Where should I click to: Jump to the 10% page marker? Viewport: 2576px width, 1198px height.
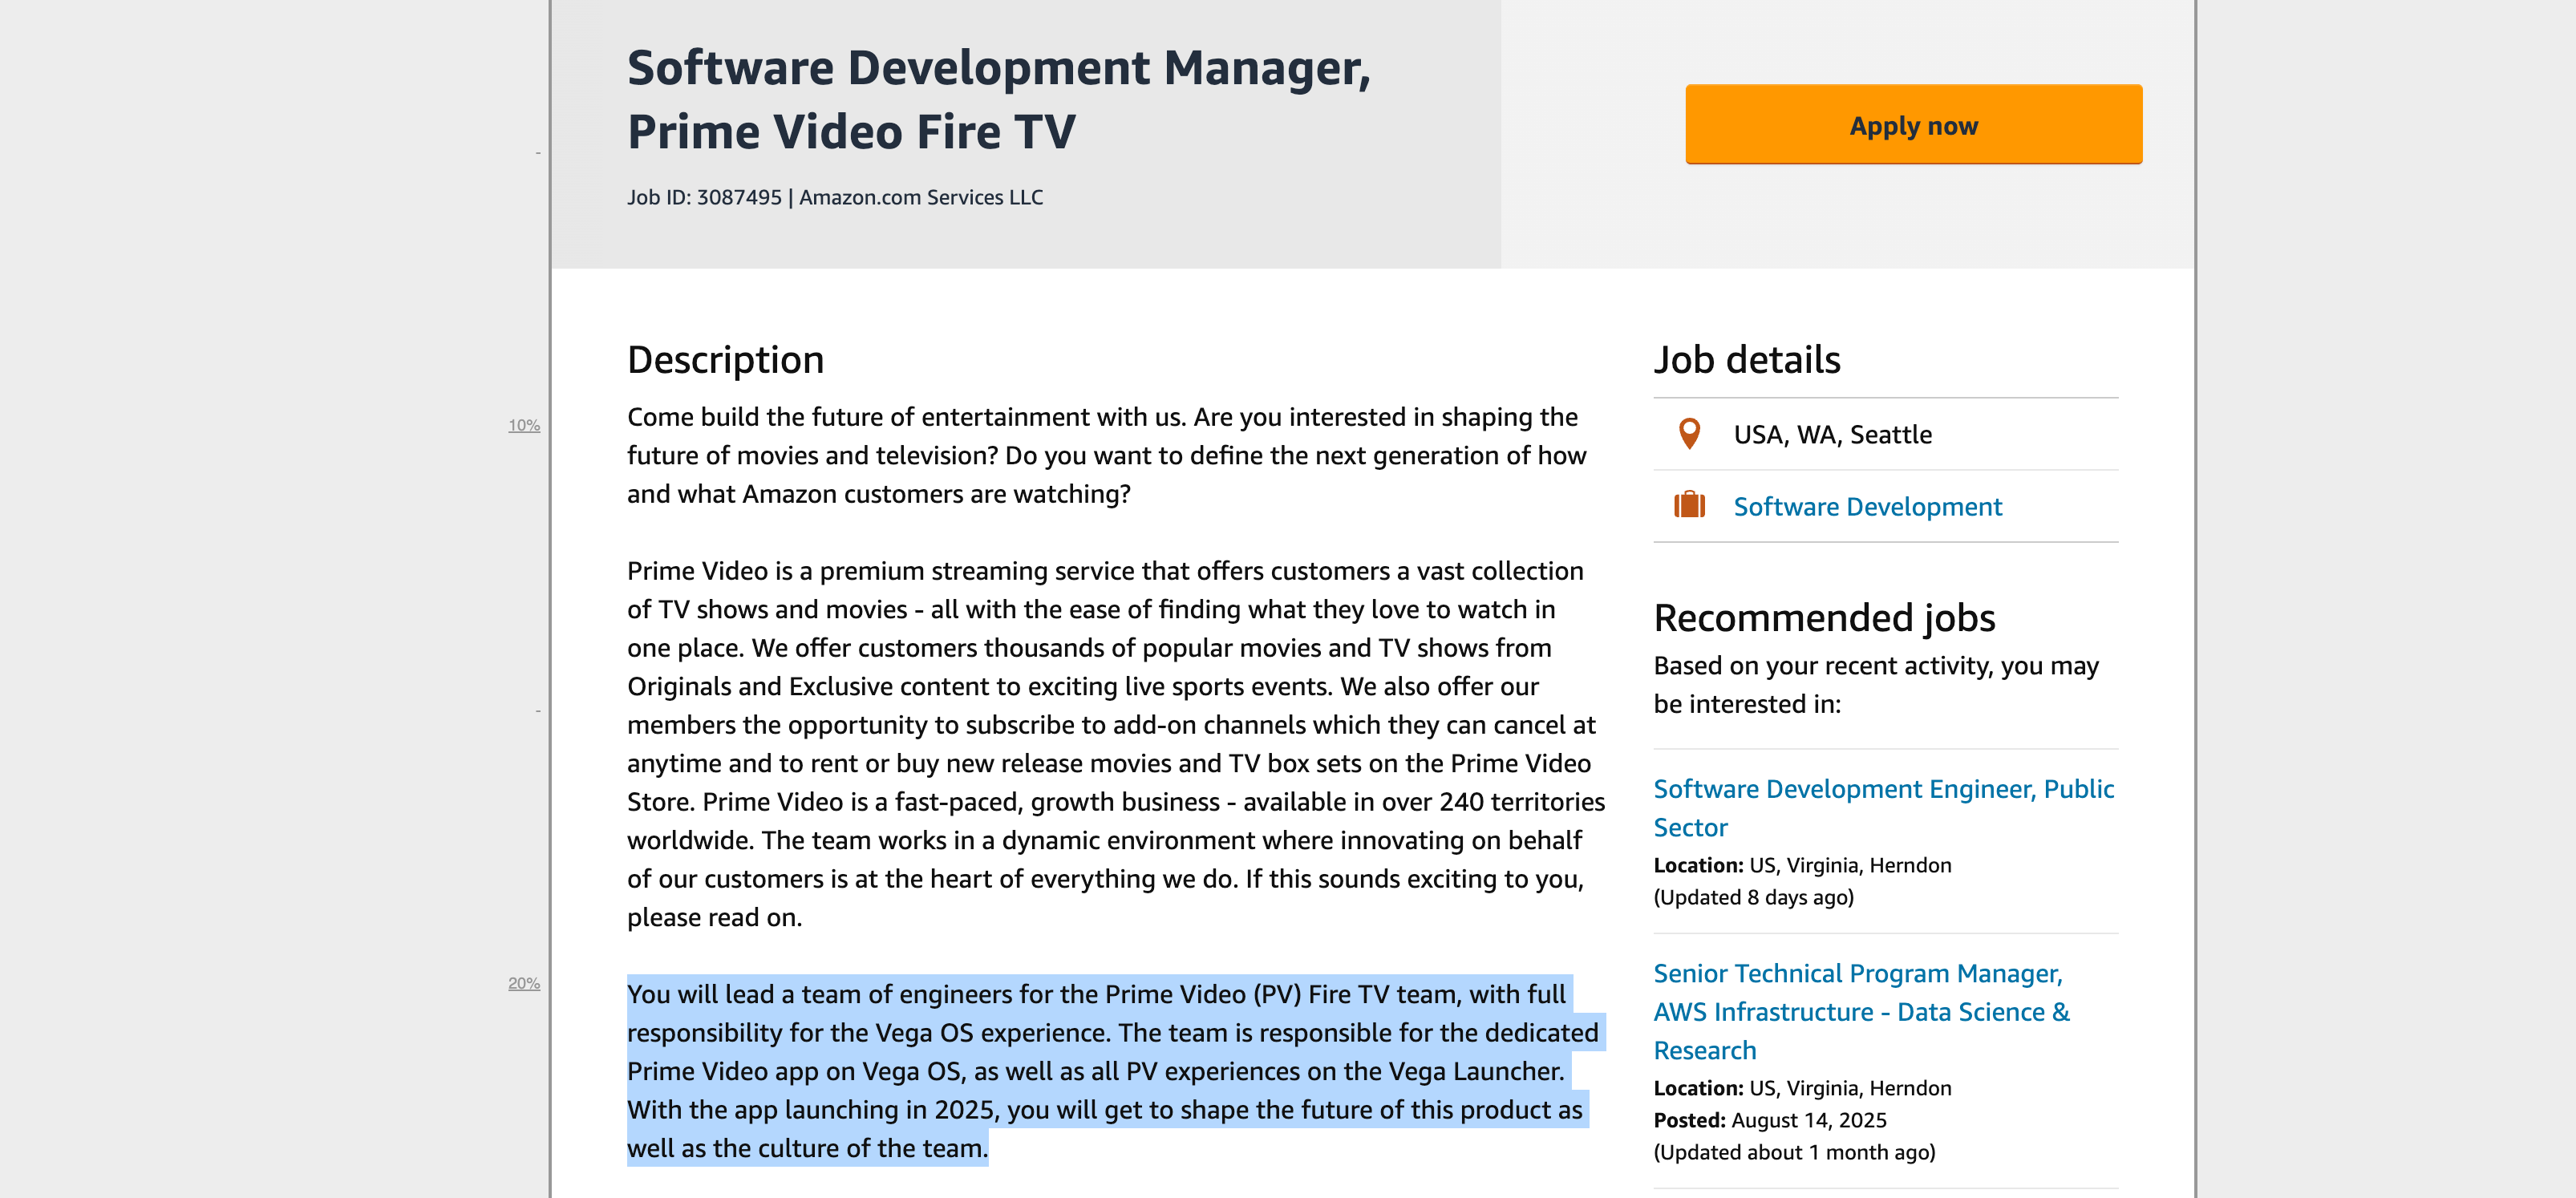pyautogui.click(x=524, y=426)
